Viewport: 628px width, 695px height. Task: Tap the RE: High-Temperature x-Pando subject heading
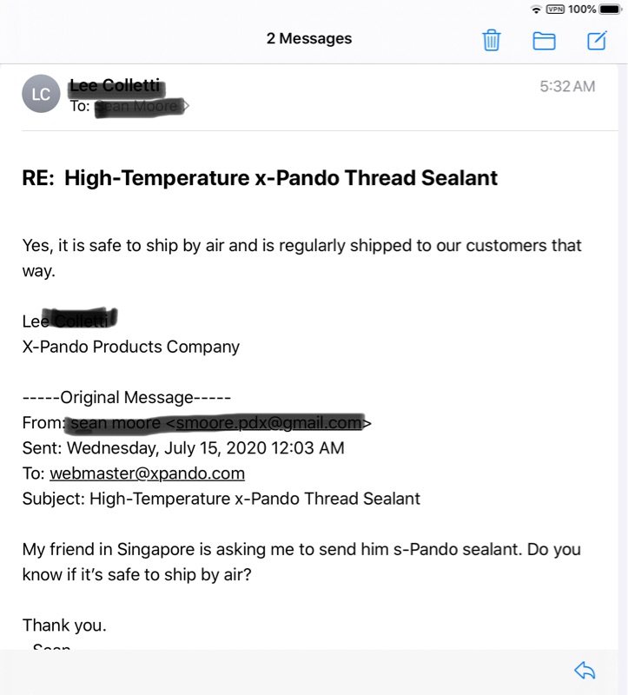(x=260, y=178)
